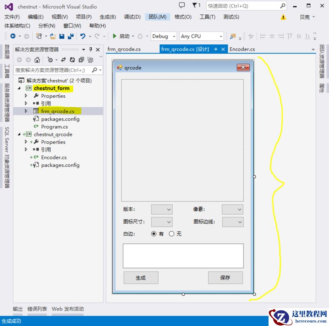Select the 无 radio button

(x=172, y=234)
